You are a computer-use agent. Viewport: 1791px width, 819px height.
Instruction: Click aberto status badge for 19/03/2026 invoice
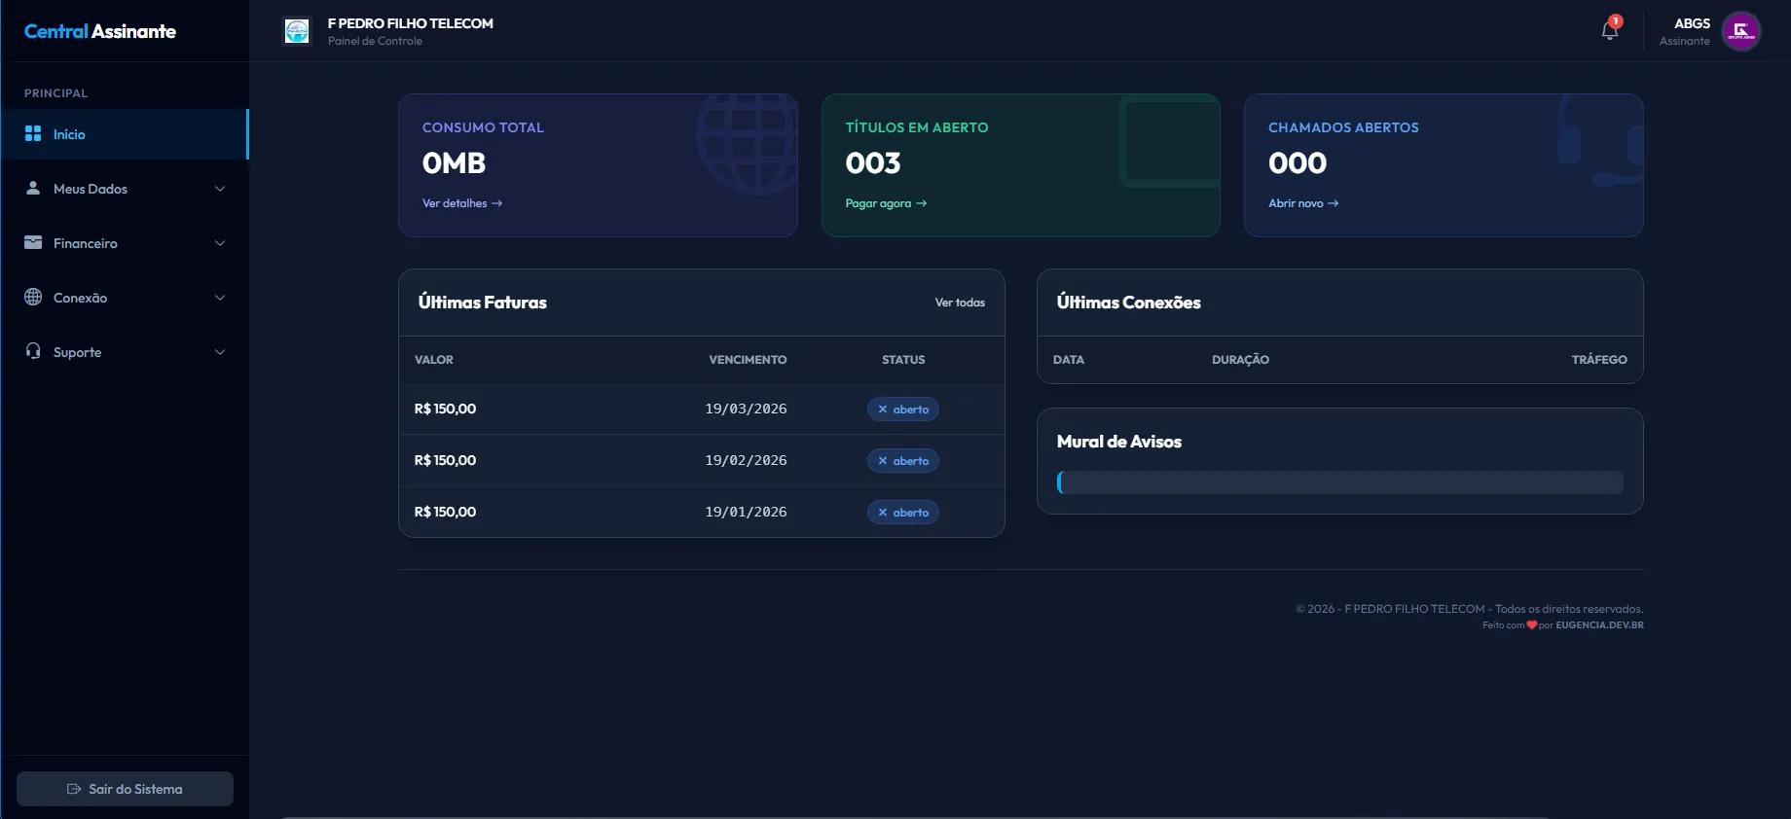coord(902,409)
